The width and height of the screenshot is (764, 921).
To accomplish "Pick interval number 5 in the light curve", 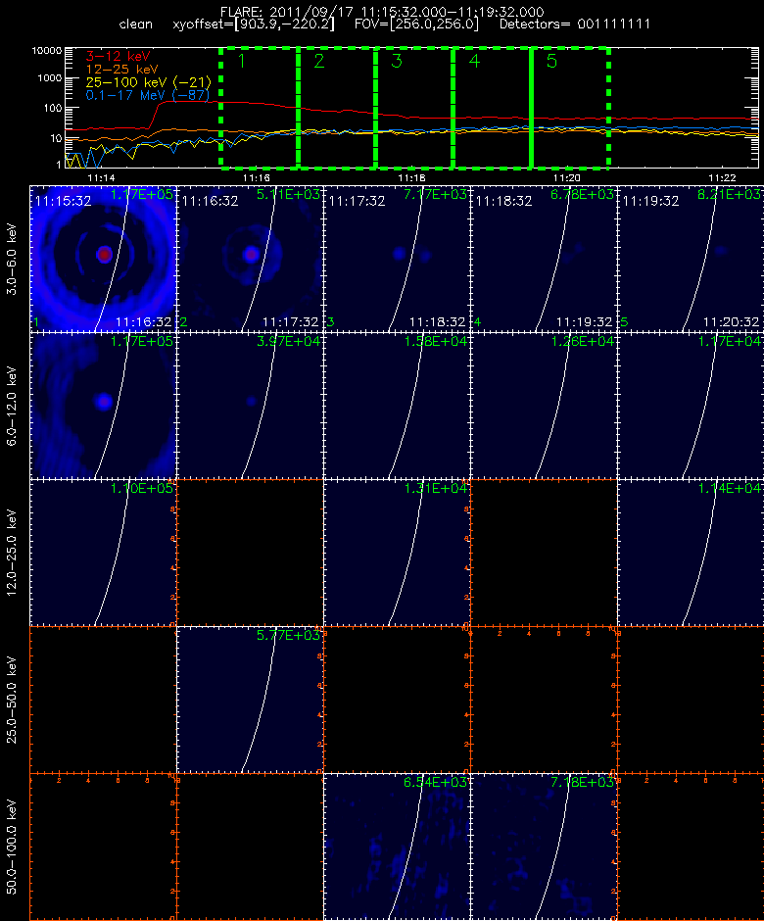I will click(x=551, y=61).
